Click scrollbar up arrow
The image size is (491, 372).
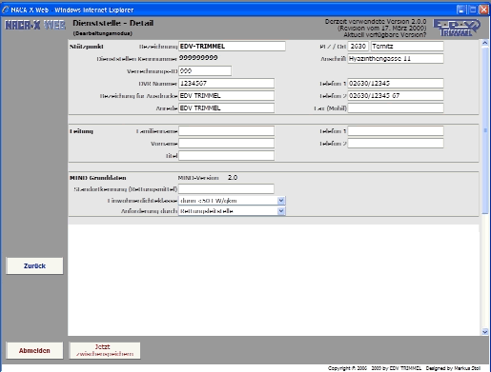coord(485,43)
